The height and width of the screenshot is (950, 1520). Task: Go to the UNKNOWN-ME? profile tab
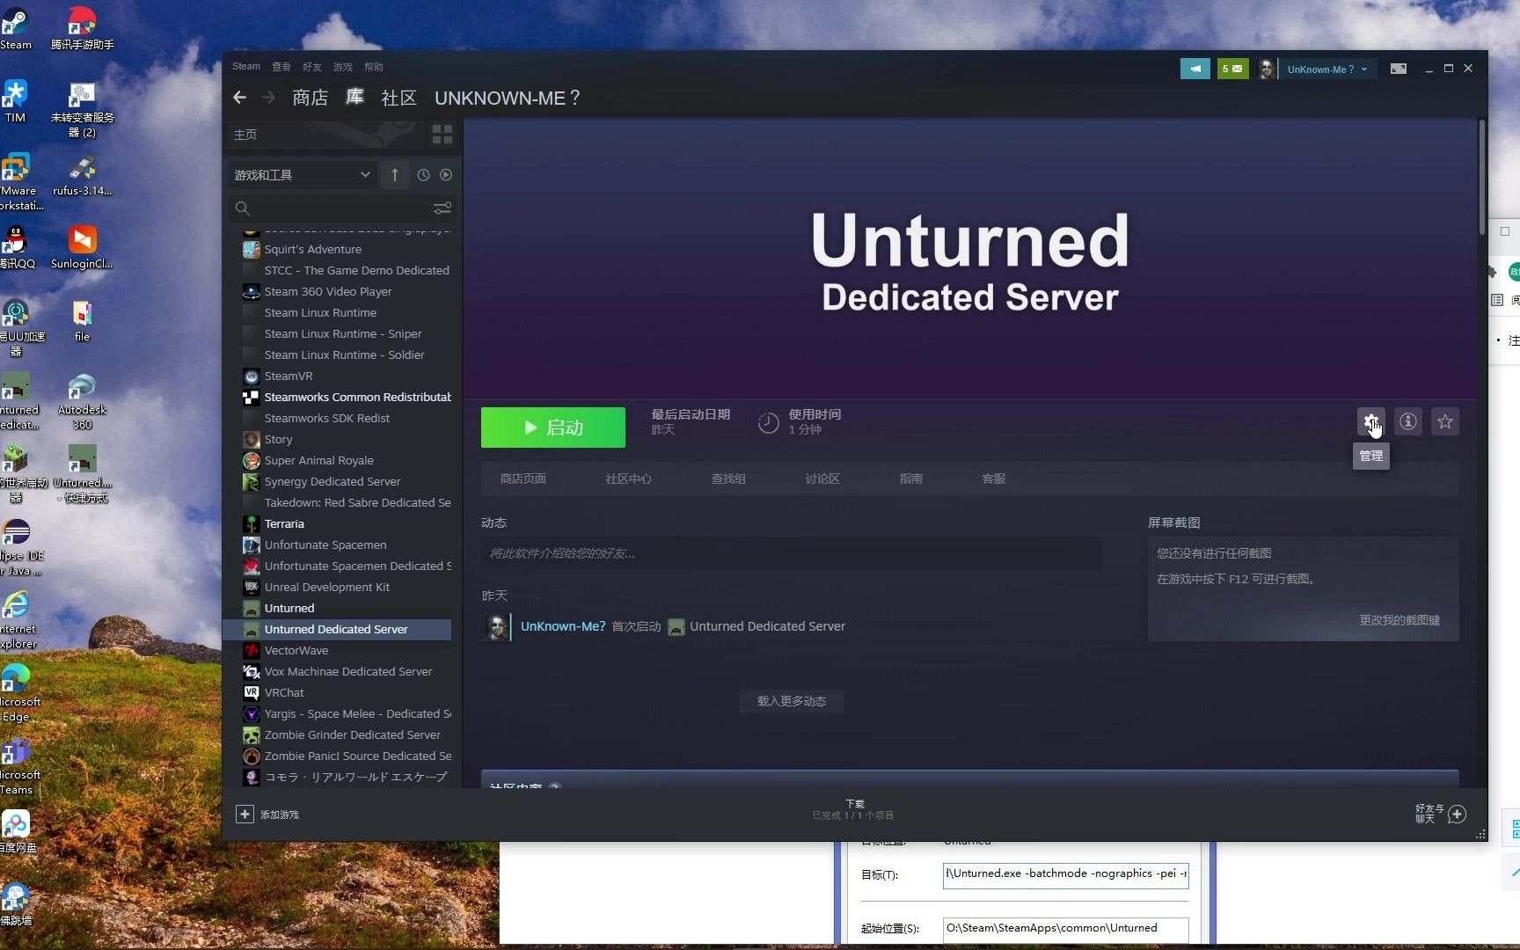tap(508, 98)
